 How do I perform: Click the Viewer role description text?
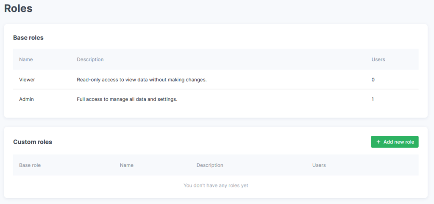[142, 80]
